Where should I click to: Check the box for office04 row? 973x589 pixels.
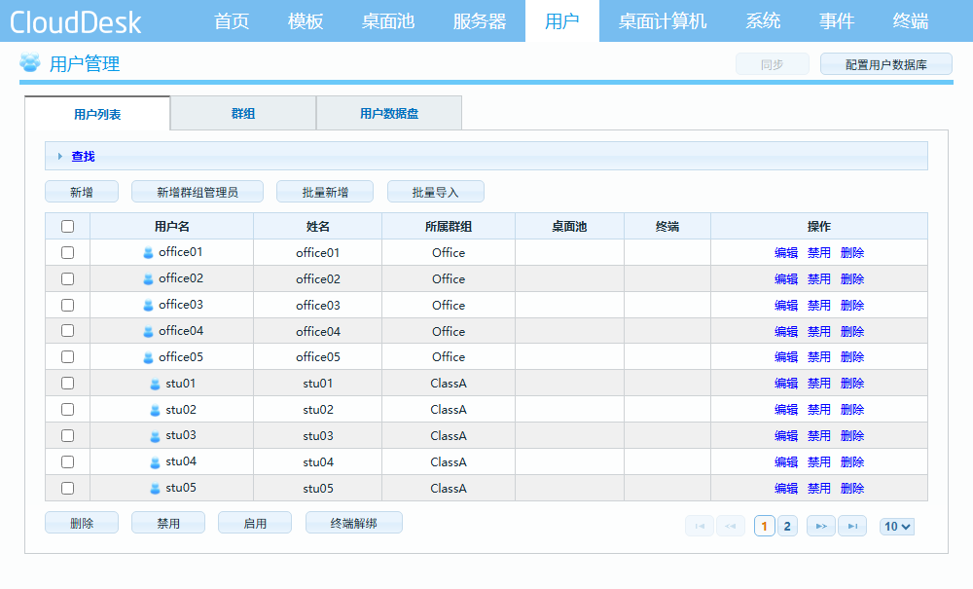68,331
